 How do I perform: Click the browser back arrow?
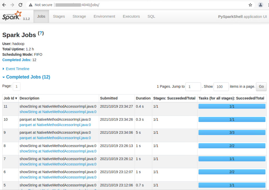[x=4, y=5]
